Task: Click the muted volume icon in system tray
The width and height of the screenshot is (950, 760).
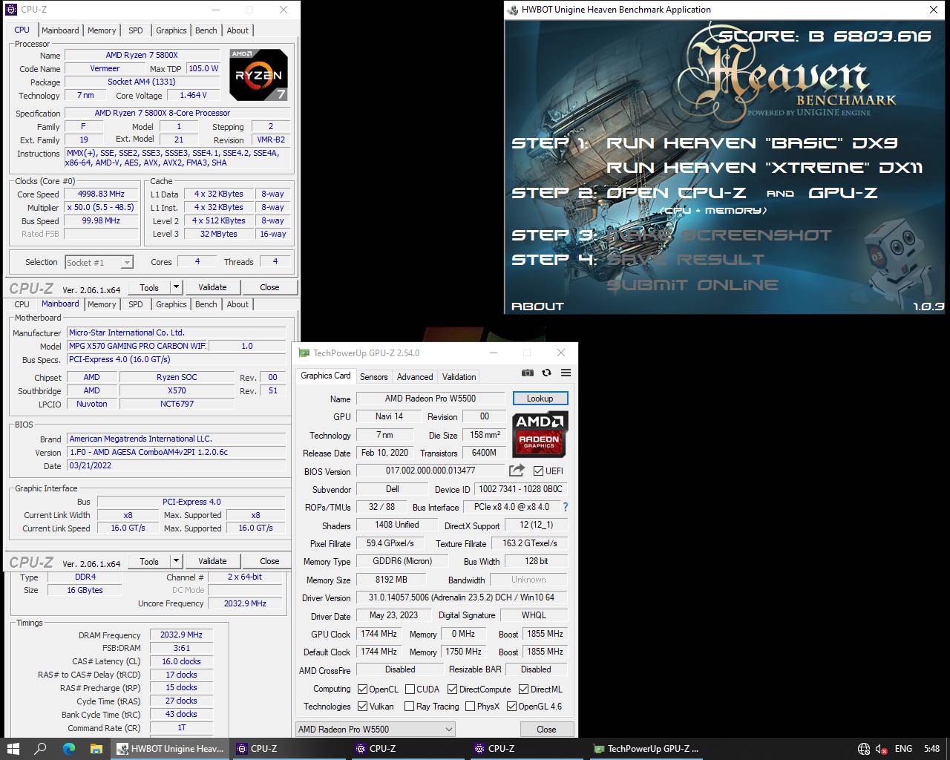Action: pyautogui.click(x=882, y=749)
